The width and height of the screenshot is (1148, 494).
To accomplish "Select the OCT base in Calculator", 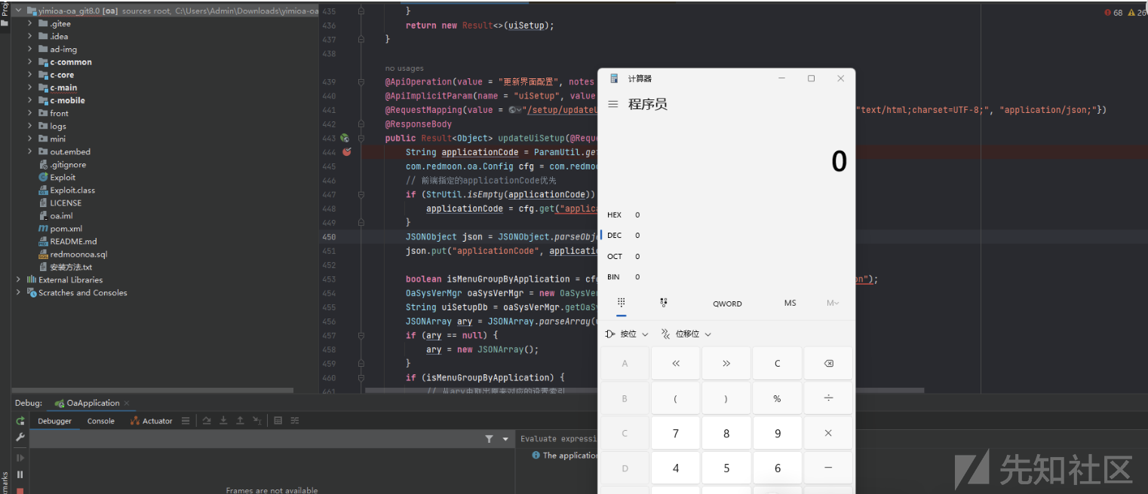I will [x=615, y=256].
